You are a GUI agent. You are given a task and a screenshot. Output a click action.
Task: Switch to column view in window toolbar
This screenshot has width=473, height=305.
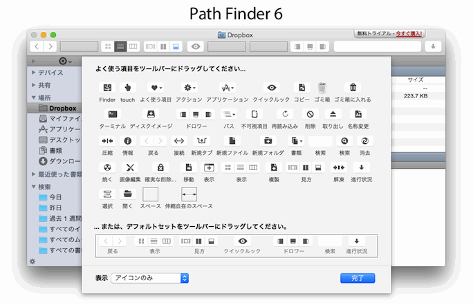point(133,46)
